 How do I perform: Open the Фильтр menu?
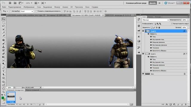click(57, 7)
